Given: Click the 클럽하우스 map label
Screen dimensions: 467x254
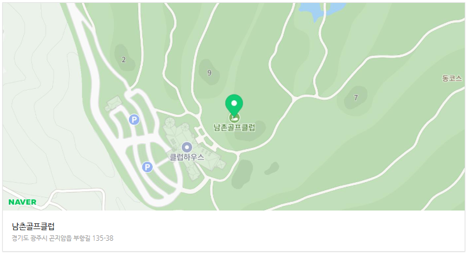Looking at the screenshot, I should 186,157.
